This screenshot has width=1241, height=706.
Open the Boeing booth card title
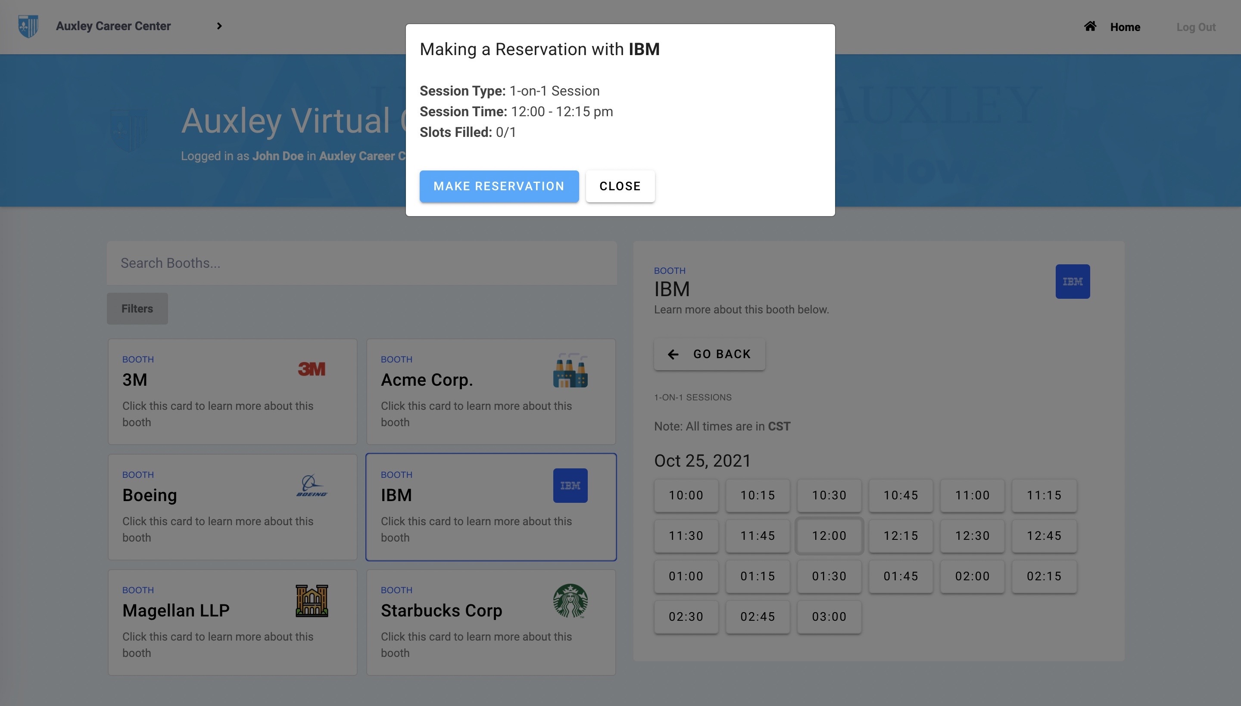click(x=150, y=495)
